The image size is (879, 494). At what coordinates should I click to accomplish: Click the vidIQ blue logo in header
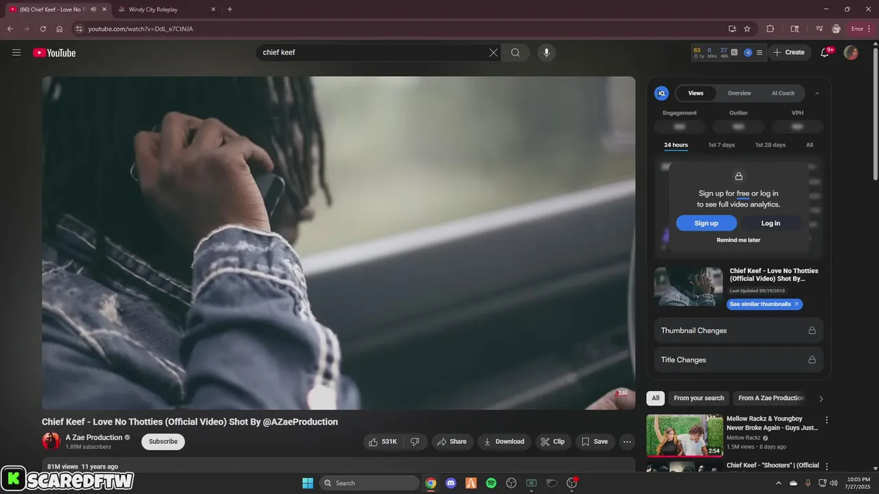pyautogui.click(x=748, y=53)
